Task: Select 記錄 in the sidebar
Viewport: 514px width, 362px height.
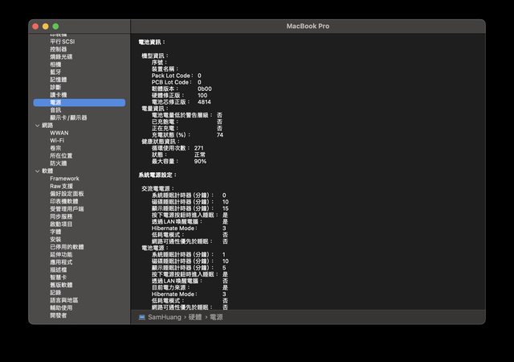Action: coord(55,293)
